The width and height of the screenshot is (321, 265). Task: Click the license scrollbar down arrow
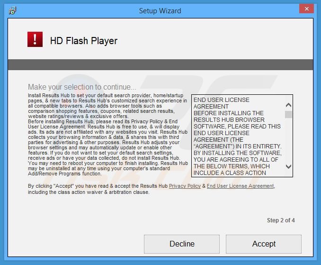[x=288, y=166]
